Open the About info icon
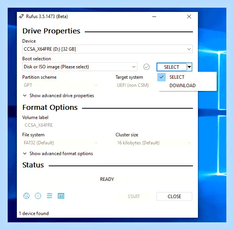This screenshot has width=234, height=230. point(38,196)
